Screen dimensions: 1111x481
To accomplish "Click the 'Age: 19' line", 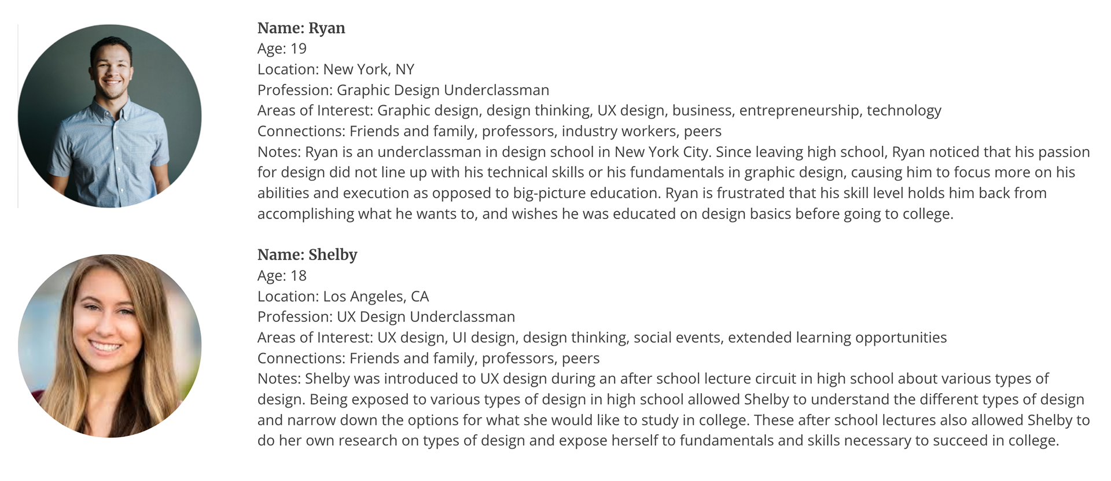I will [x=282, y=49].
